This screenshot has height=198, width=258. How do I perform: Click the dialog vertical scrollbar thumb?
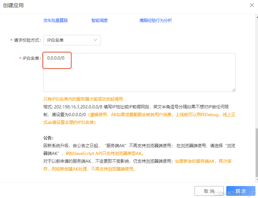[x=257, y=152]
